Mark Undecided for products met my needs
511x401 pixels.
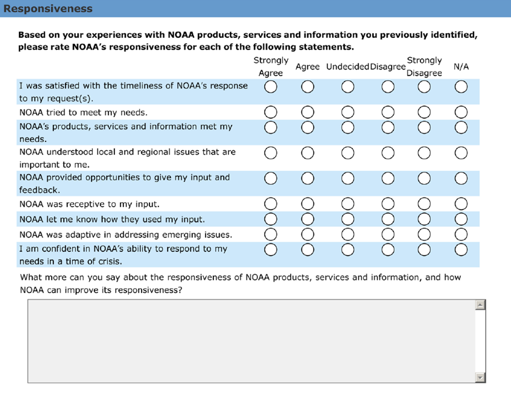[347, 127]
